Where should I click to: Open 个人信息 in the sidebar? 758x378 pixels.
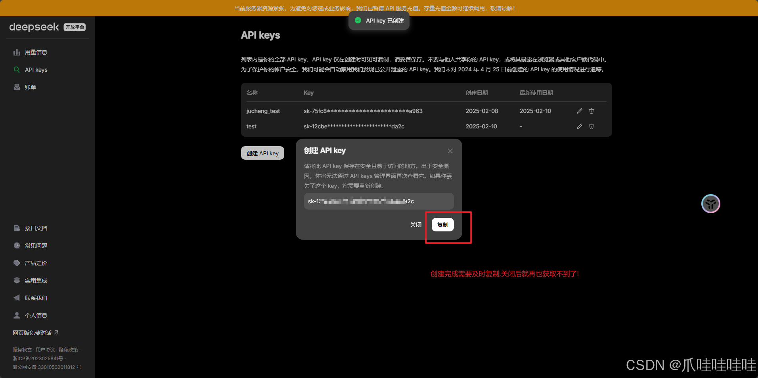coord(36,315)
